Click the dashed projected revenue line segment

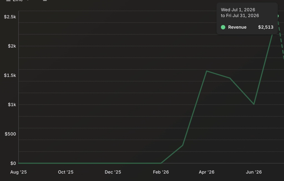pyautogui.click(x=281, y=38)
